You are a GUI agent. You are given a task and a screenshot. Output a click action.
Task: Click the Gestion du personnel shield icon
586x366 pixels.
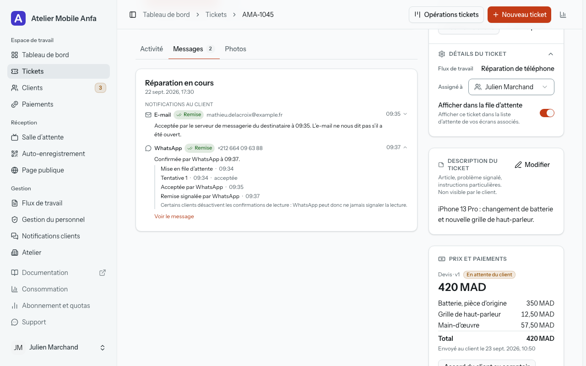click(x=15, y=220)
